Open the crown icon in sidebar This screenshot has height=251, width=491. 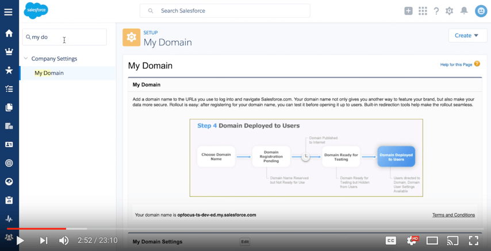[x=9, y=52]
